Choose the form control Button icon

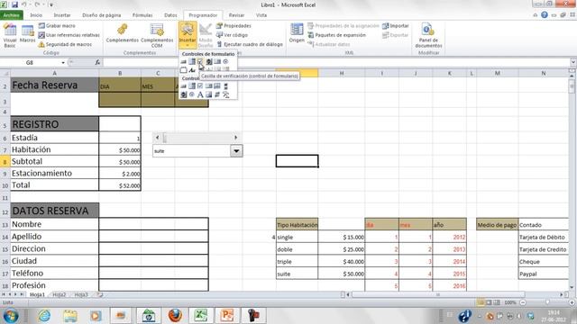coord(183,62)
